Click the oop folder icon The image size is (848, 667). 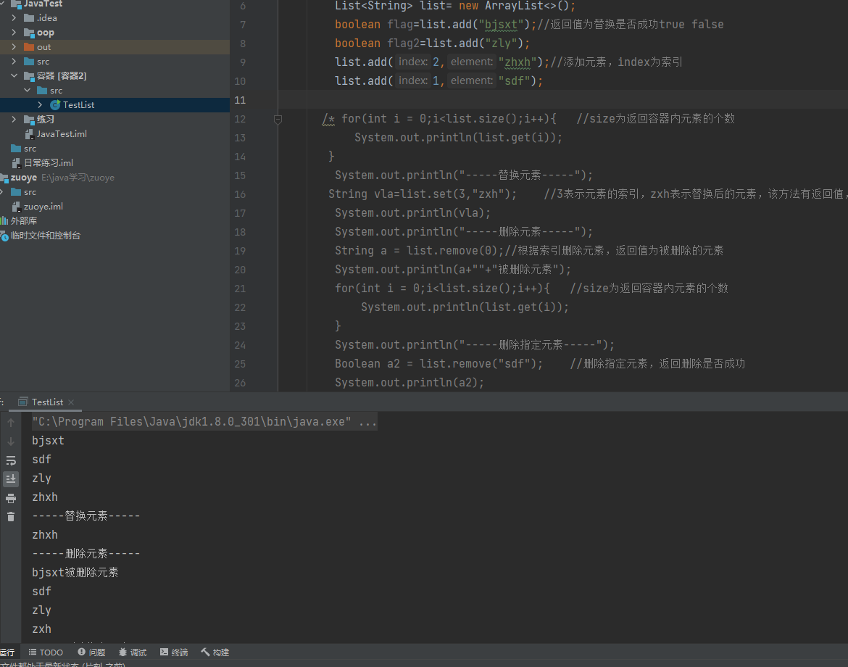click(x=29, y=33)
